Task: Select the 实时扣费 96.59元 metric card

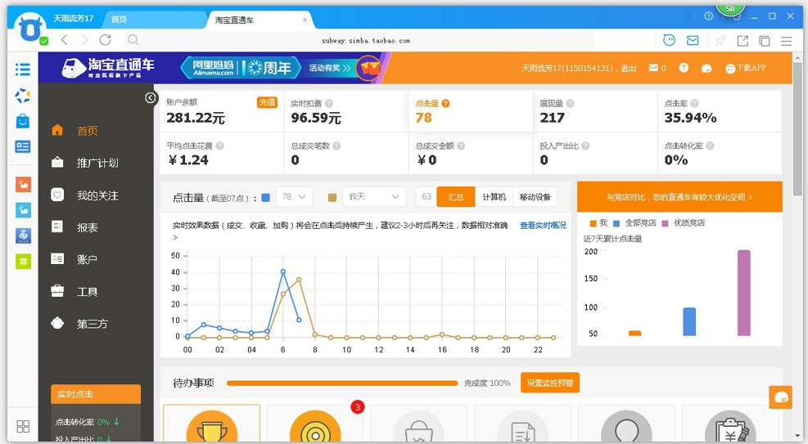Action: (x=346, y=111)
